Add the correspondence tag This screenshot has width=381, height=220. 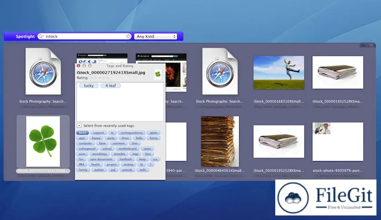[131, 133]
